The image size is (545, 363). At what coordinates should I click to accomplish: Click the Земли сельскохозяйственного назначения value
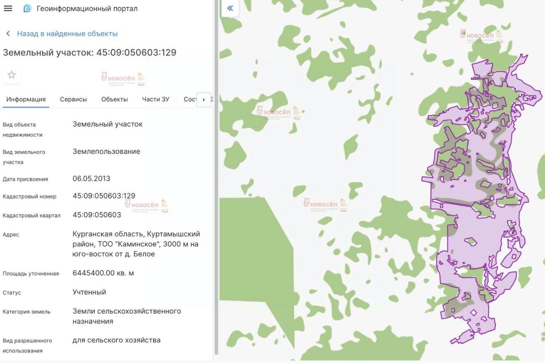(127, 316)
